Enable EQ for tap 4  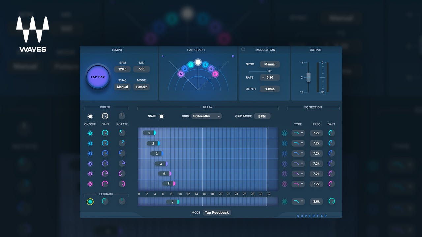(x=285, y=164)
